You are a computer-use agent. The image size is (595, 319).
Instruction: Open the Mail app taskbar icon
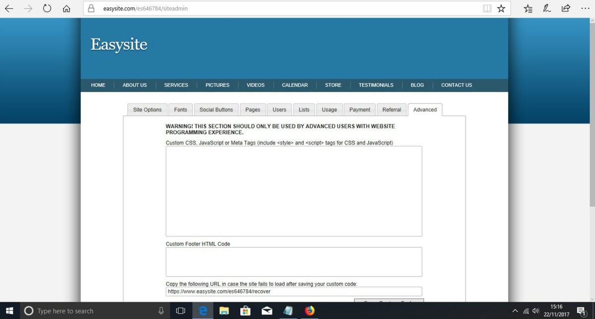(267, 311)
